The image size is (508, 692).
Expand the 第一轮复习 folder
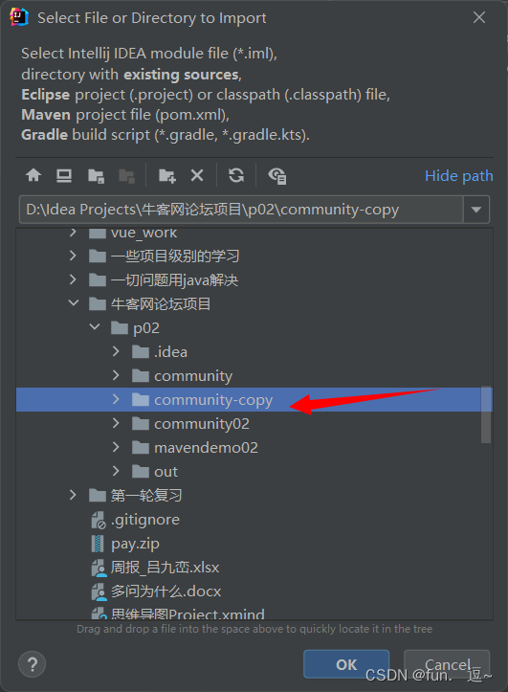74,495
